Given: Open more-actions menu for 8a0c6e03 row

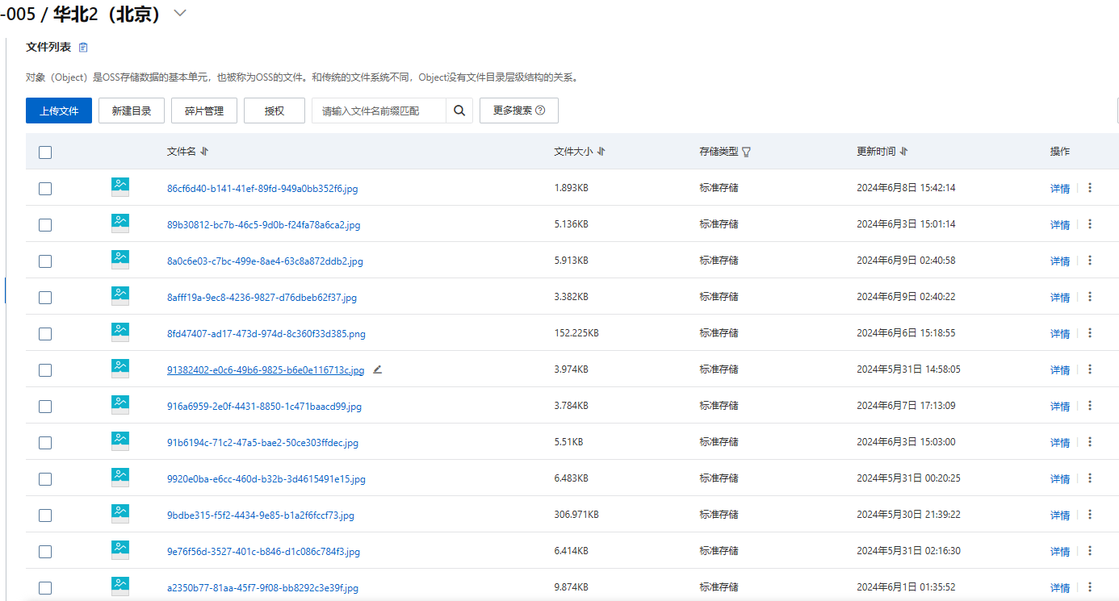Looking at the screenshot, I should click(1090, 261).
